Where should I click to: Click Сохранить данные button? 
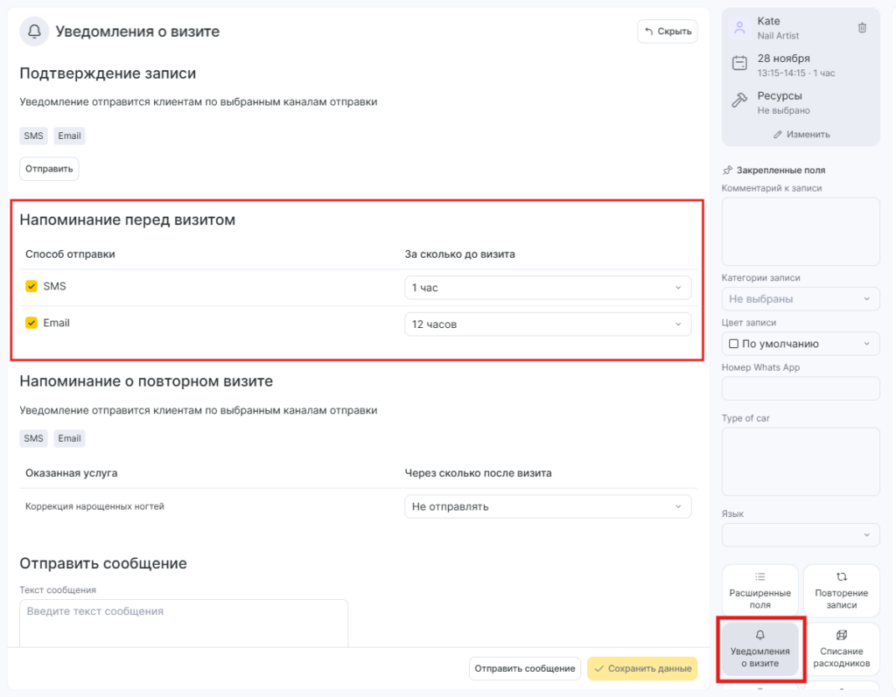[x=642, y=669]
